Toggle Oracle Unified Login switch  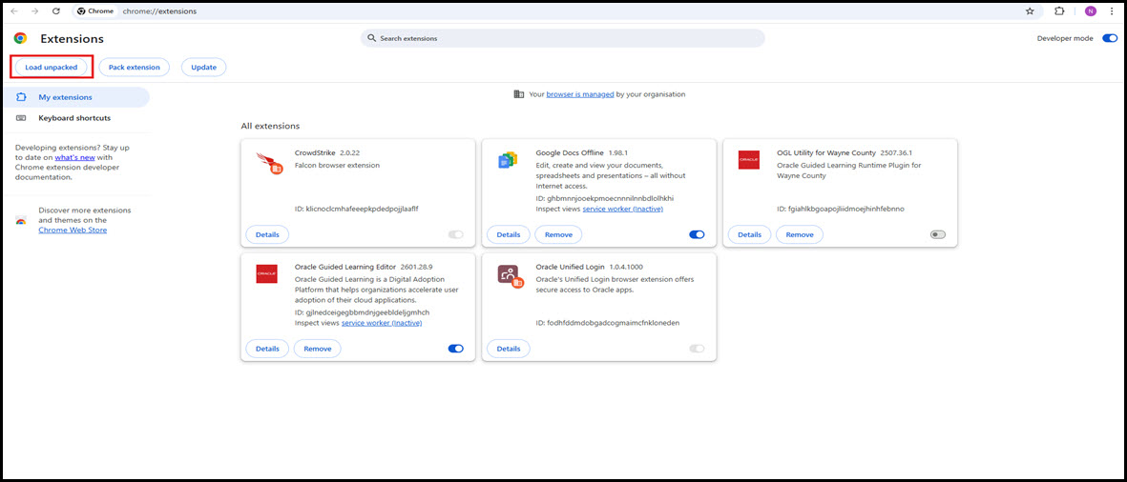(x=697, y=349)
